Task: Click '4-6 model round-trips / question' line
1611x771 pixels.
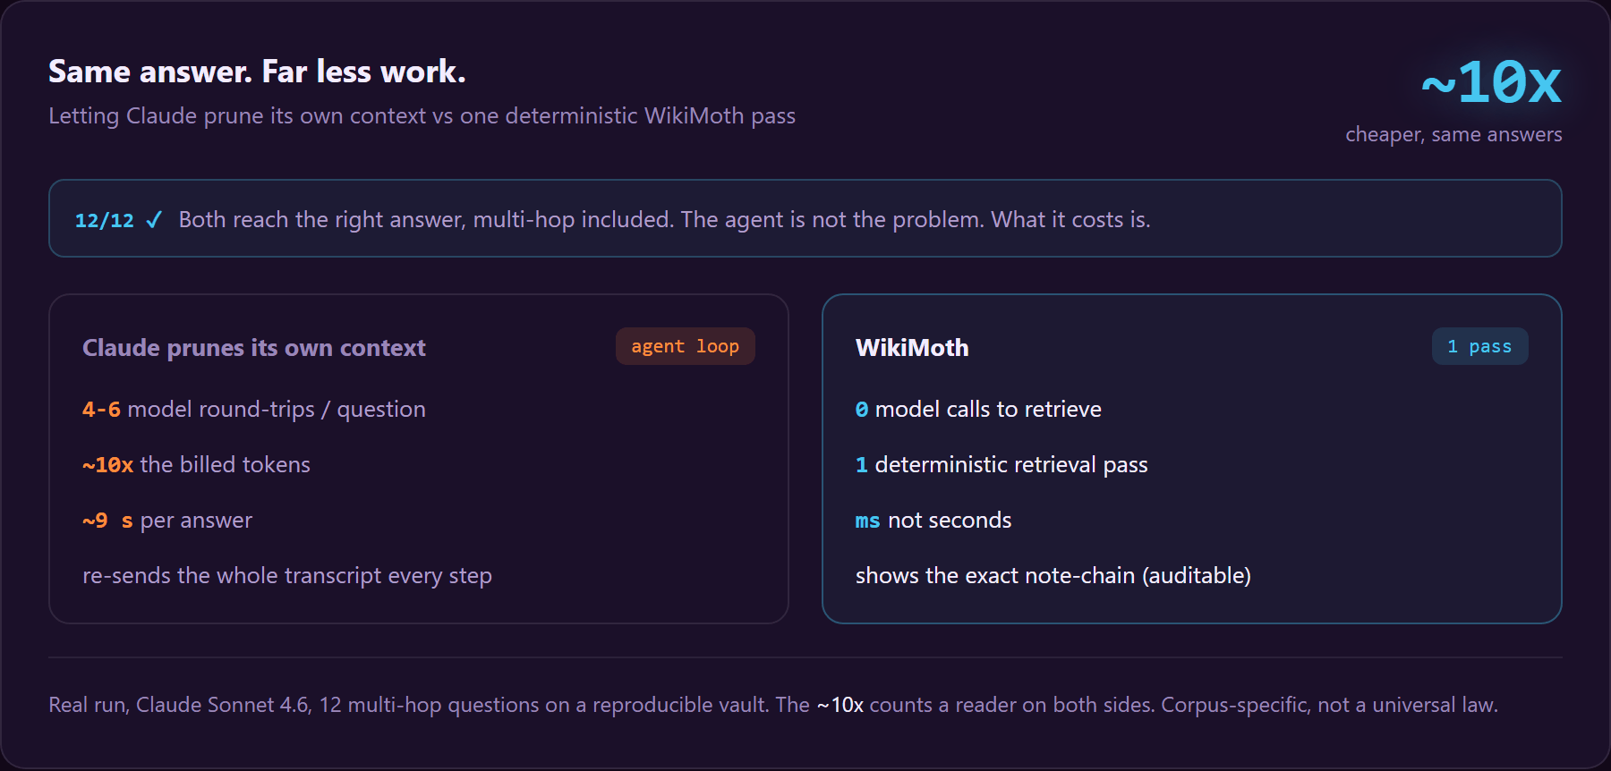Action: 254,410
